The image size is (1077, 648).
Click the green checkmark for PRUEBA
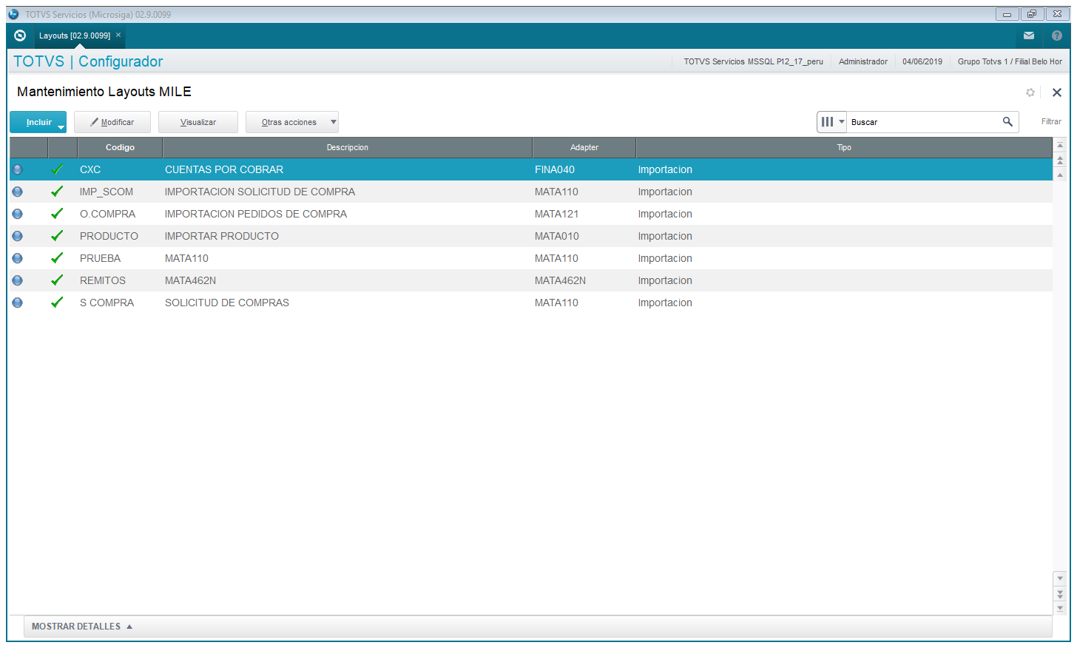click(57, 258)
